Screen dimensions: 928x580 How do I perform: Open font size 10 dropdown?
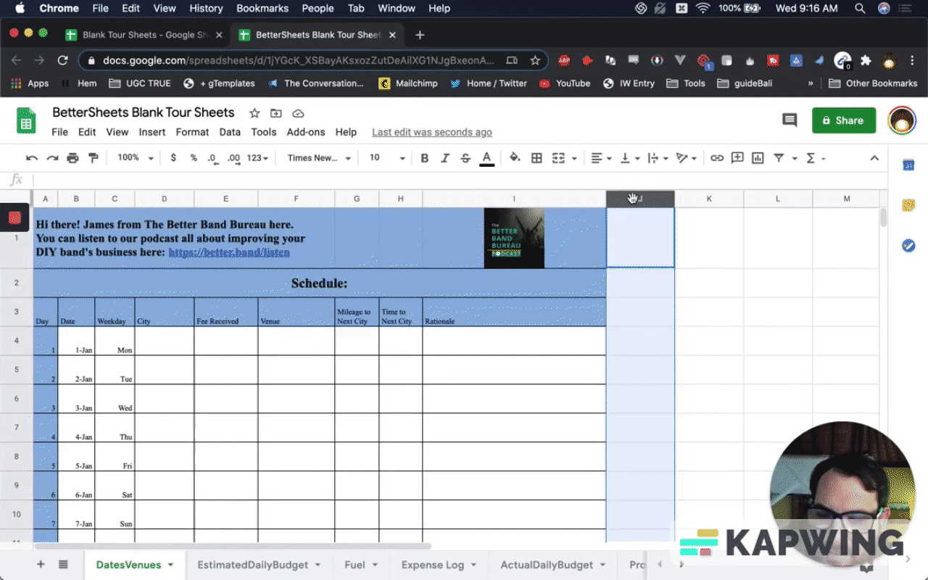(x=387, y=158)
